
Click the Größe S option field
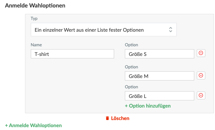(160, 54)
